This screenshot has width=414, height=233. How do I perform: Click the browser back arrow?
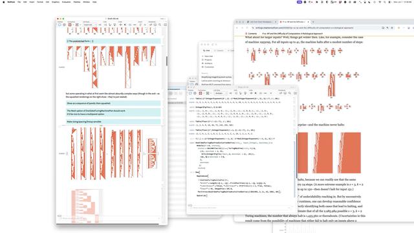(x=237, y=28)
